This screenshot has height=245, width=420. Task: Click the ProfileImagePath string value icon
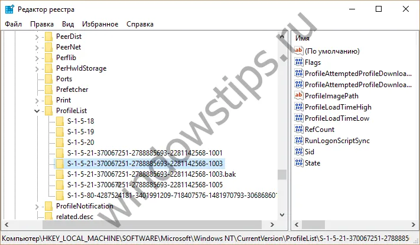[299, 95]
